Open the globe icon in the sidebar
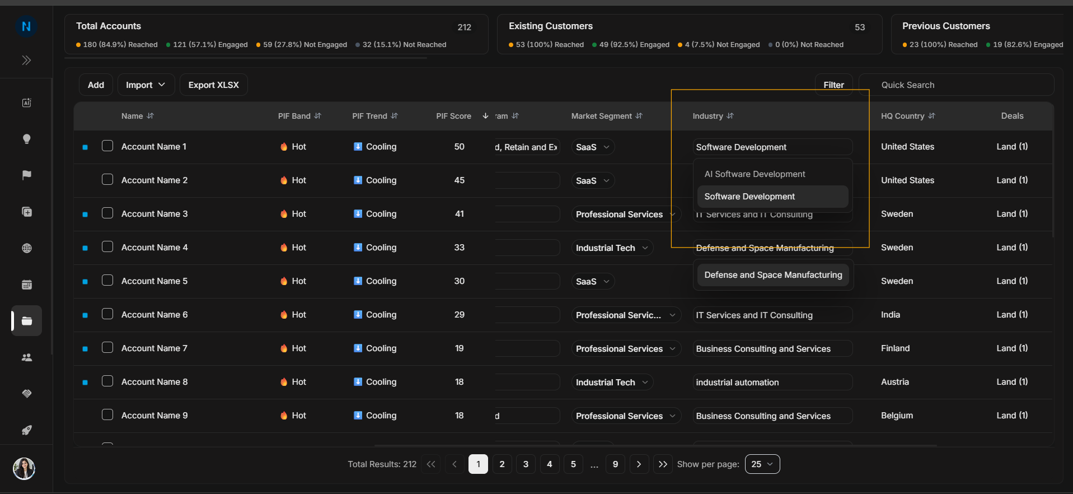Image resolution: width=1073 pixels, height=494 pixels. (26, 248)
